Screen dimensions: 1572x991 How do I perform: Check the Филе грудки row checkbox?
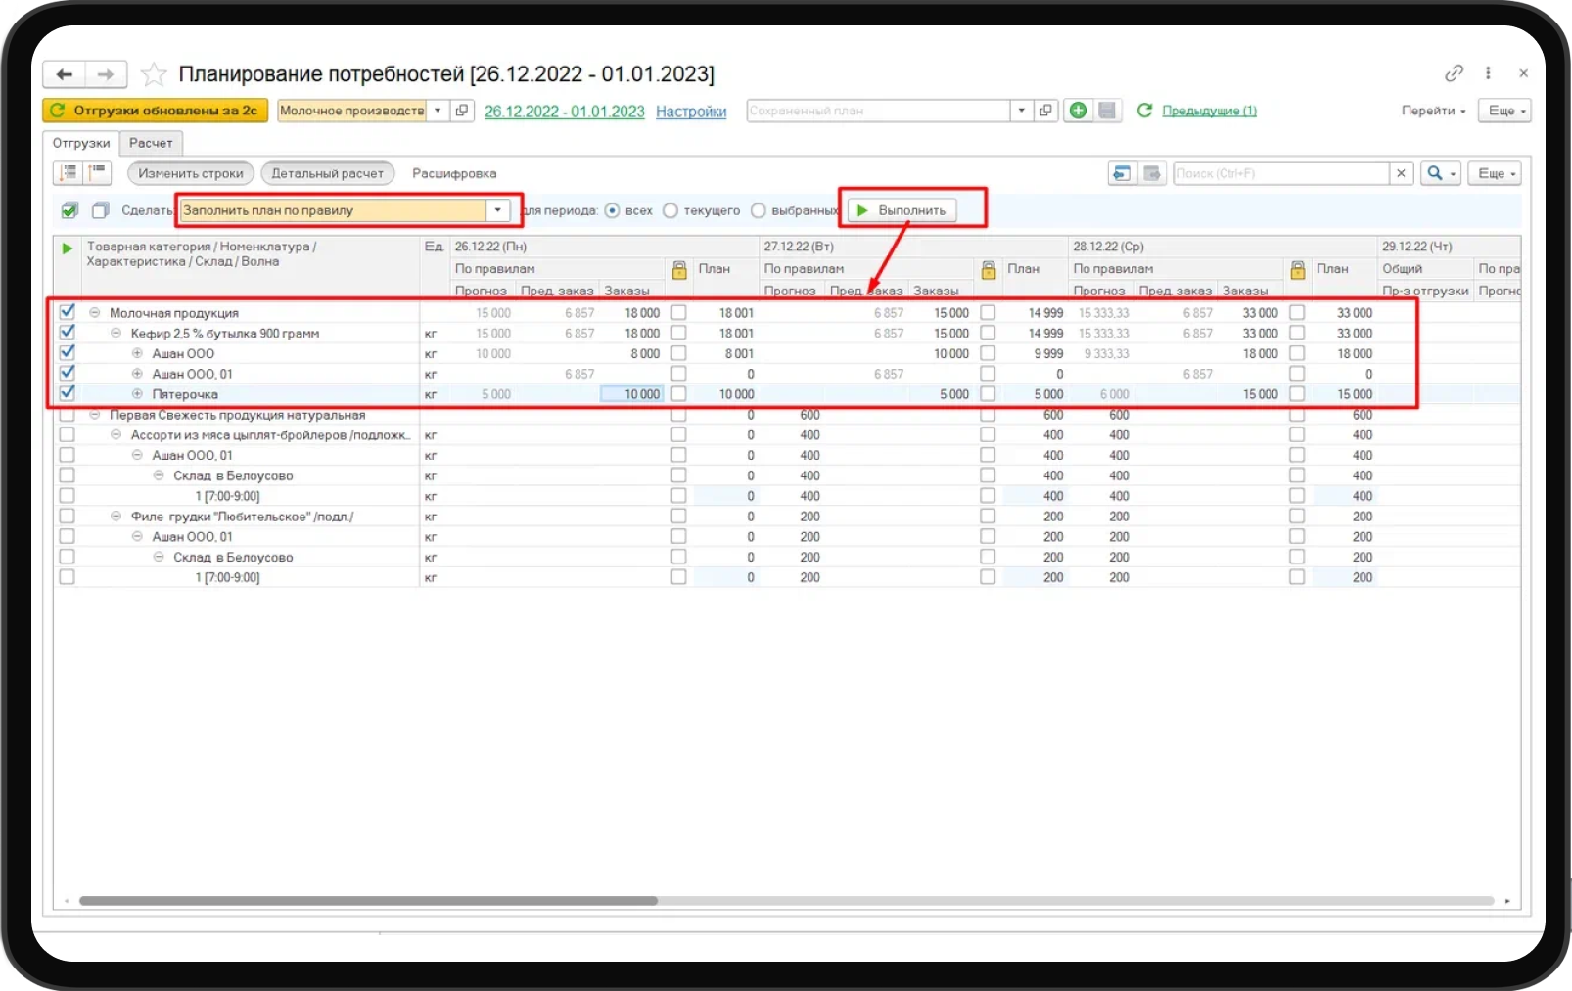click(68, 516)
